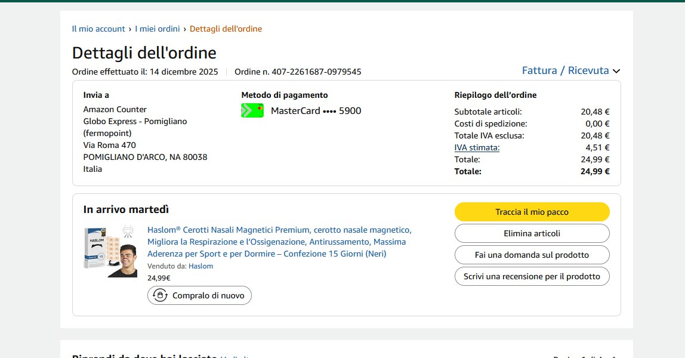
Task: Click the MasterCard payment card icon
Action: click(x=252, y=110)
